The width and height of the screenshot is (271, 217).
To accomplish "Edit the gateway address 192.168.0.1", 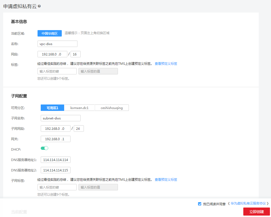I will 55,139.
